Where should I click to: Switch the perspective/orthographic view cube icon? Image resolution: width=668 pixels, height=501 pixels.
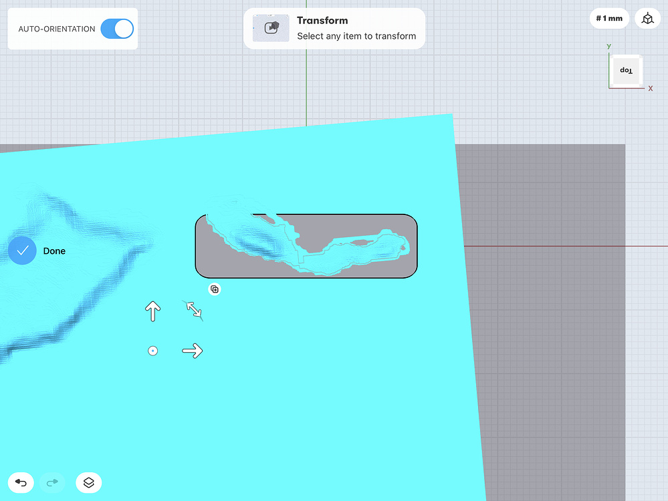coord(647,18)
